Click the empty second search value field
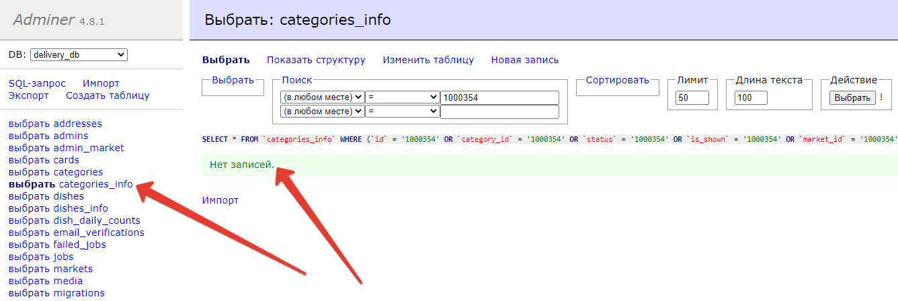The height and width of the screenshot is (301, 898). point(499,112)
